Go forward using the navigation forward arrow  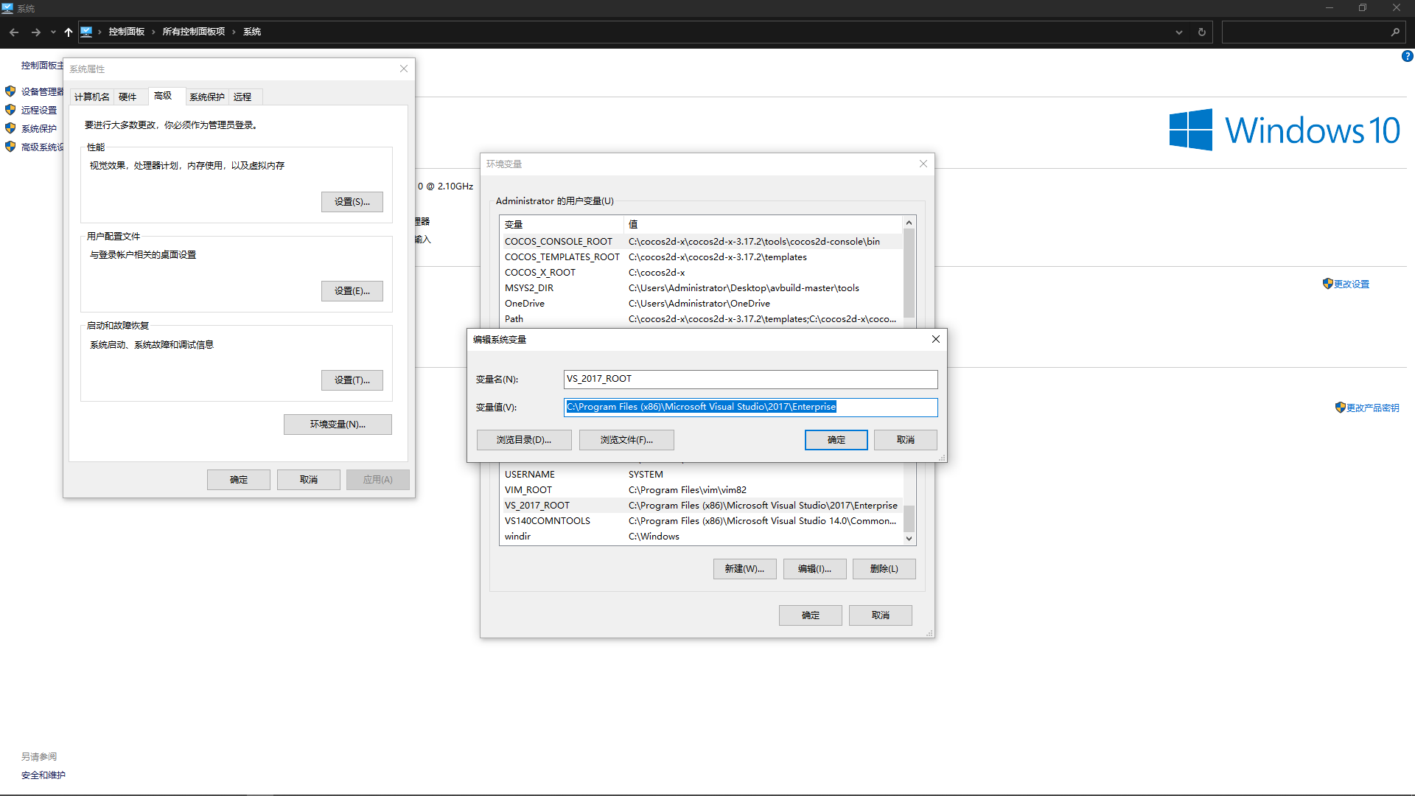[x=35, y=32]
